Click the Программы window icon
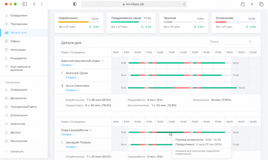Screen dimensions: 268x160 pos(6,24)
